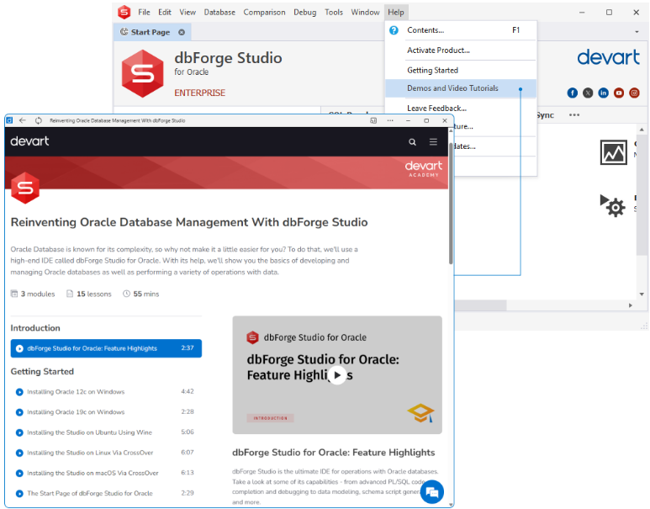Click the dbForge Studio red logo on Start Page
650x509 pixels.
(x=143, y=74)
